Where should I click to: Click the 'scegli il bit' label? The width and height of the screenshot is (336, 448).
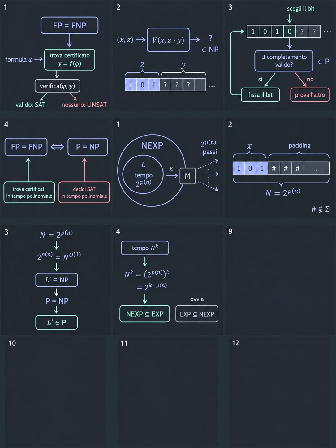pos(300,9)
